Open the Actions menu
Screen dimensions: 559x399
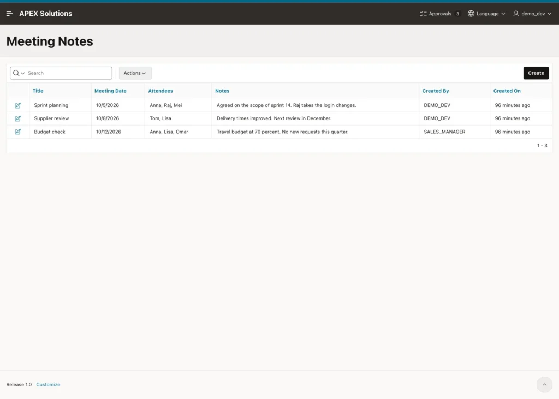click(135, 73)
